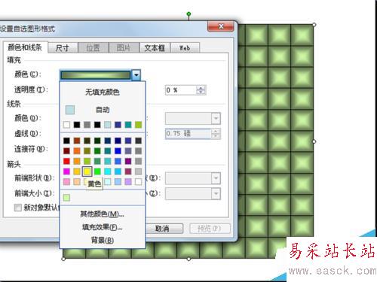This screenshot has height=282, width=377.
Task: Click the shape's bottom-left corner handle
Action: (63, 259)
